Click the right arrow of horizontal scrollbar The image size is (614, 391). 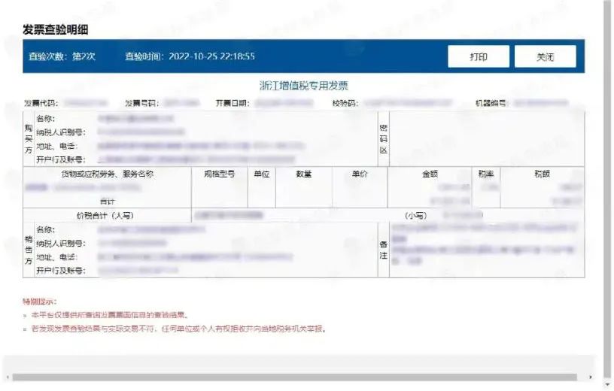pos(591,377)
